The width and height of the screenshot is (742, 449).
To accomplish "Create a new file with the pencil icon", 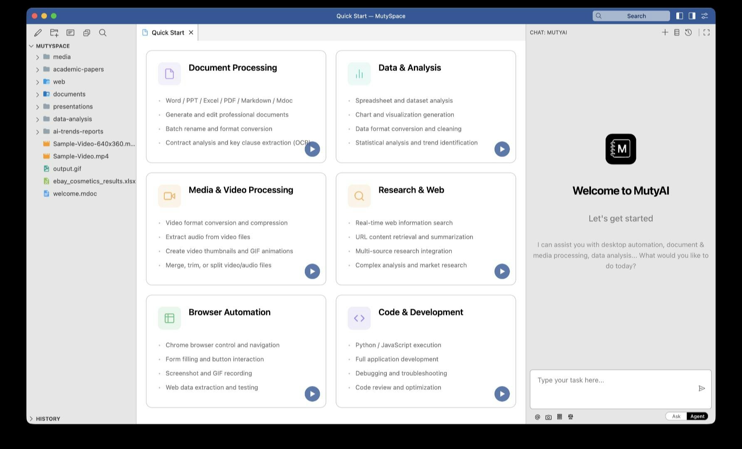I will tap(38, 32).
